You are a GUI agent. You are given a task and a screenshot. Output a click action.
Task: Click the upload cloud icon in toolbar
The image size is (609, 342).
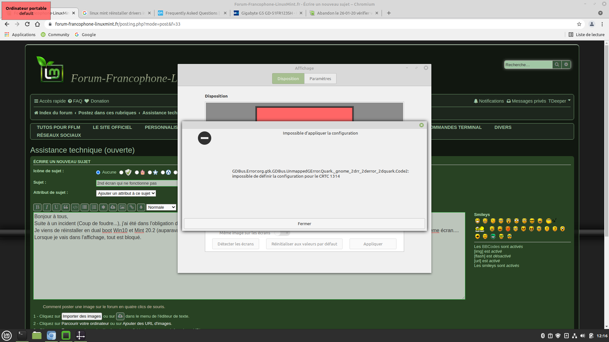pos(113,207)
